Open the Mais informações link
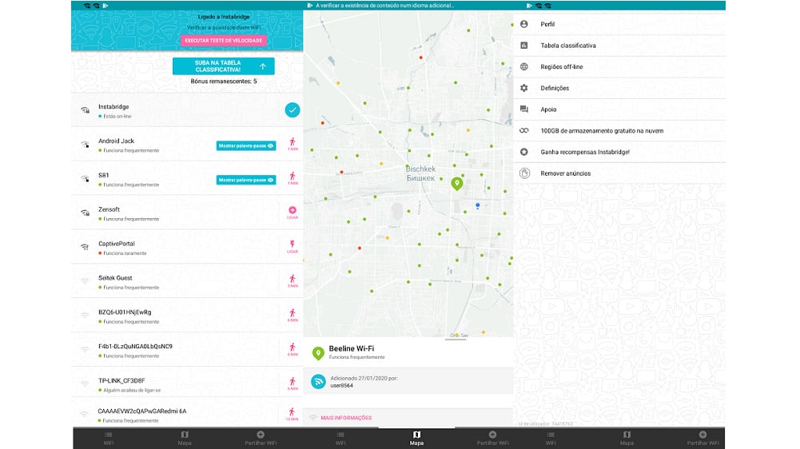Screen dimensions: 800x449 [x=346, y=418]
